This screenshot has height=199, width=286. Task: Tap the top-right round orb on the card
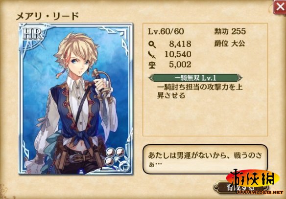click(120, 152)
